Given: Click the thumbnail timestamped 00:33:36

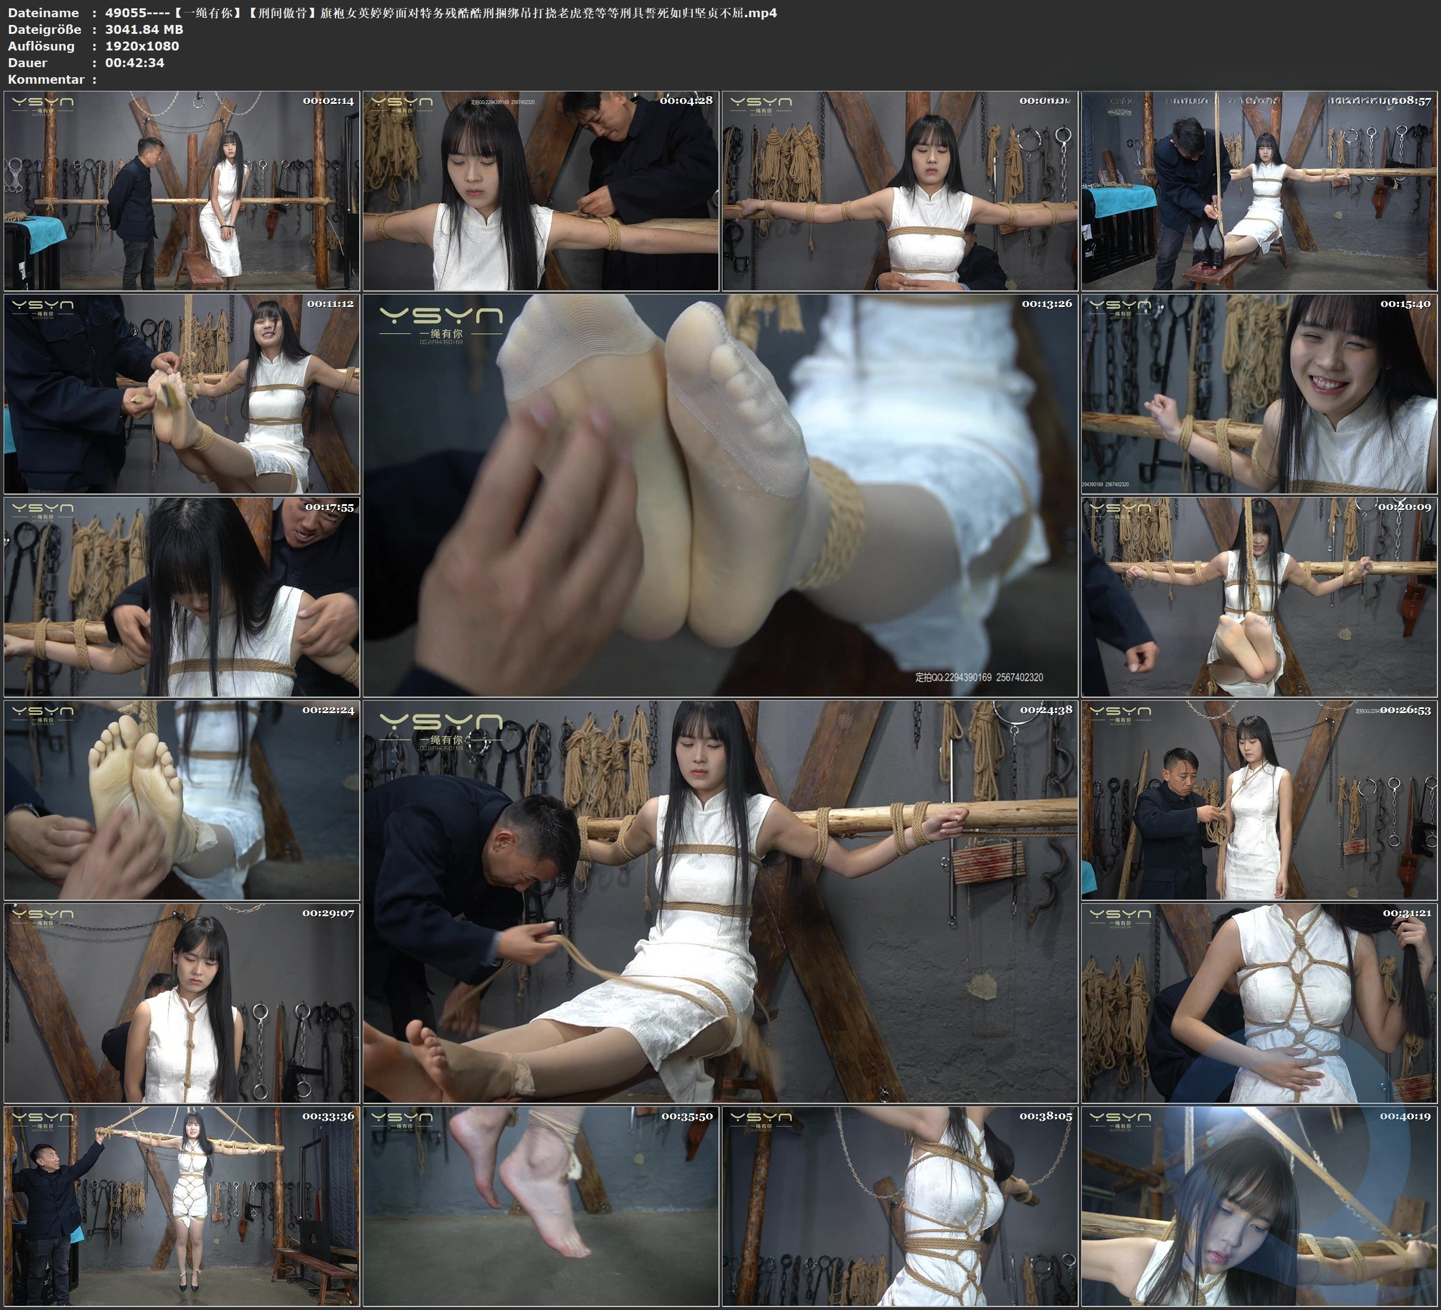Looking at the screenshot, I should point(182,1206).
